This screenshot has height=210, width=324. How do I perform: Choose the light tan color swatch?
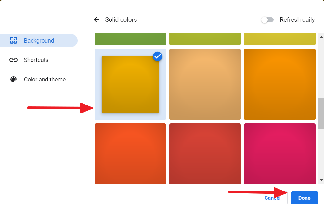point(205,84)
